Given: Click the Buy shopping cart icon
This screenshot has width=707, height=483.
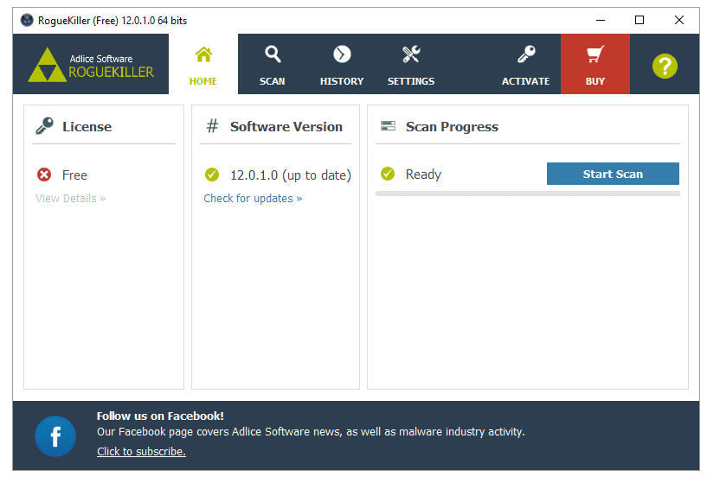Looking at the screenshot, I should tap(595, 55).
